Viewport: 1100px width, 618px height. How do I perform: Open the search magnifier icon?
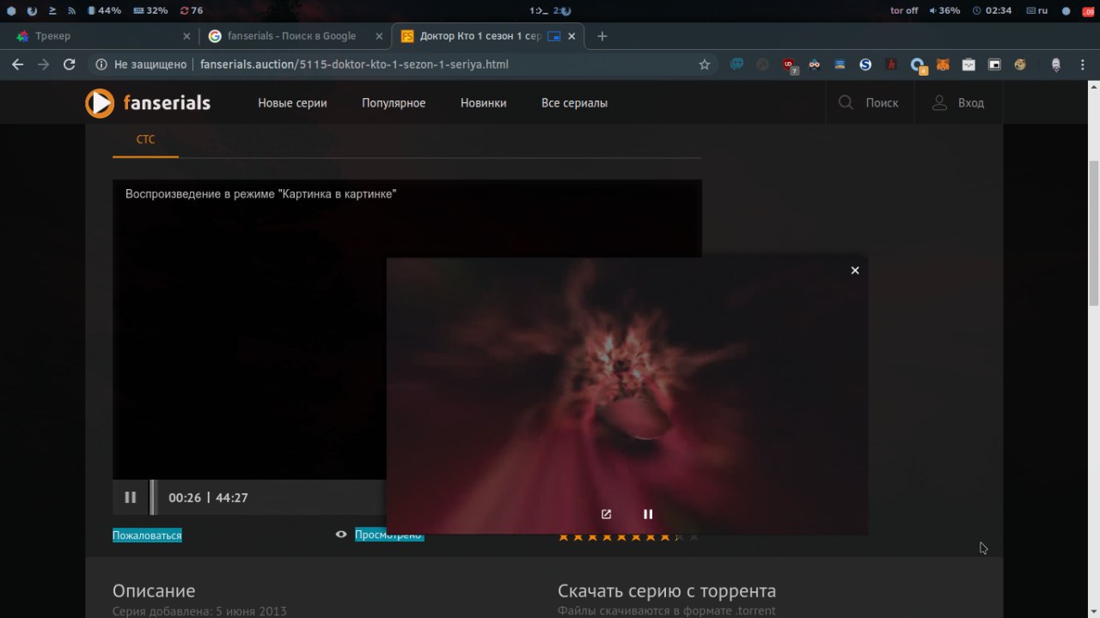[x=846, y=102]
